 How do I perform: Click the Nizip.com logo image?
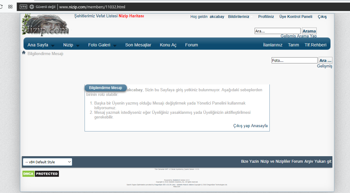[x=45, y=25]
